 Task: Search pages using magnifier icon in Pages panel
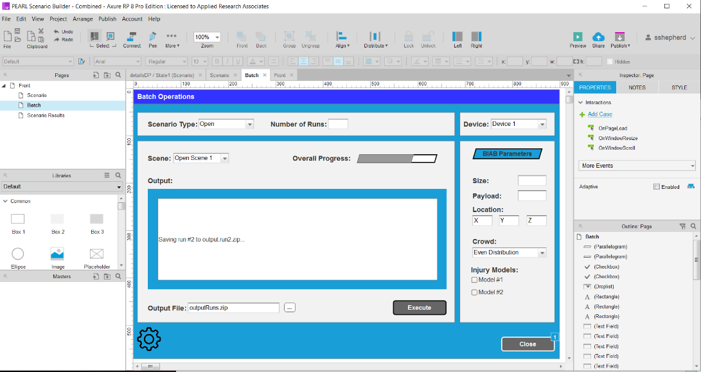[x=118, y=75]
